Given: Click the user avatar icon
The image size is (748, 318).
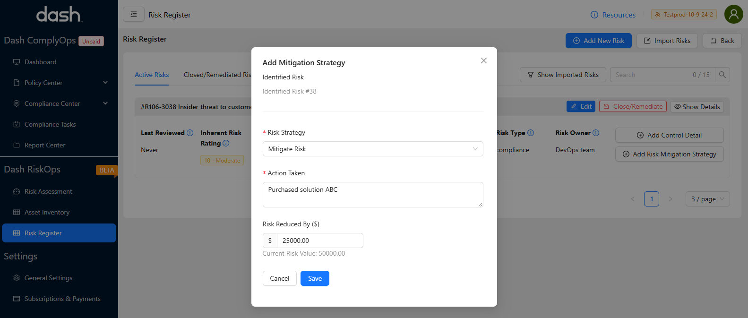Looking at the screenshot, I should click(x=733, y=15).
